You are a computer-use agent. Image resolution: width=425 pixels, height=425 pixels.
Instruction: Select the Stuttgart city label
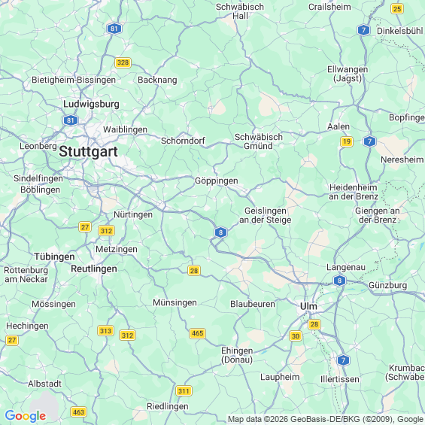88,151
